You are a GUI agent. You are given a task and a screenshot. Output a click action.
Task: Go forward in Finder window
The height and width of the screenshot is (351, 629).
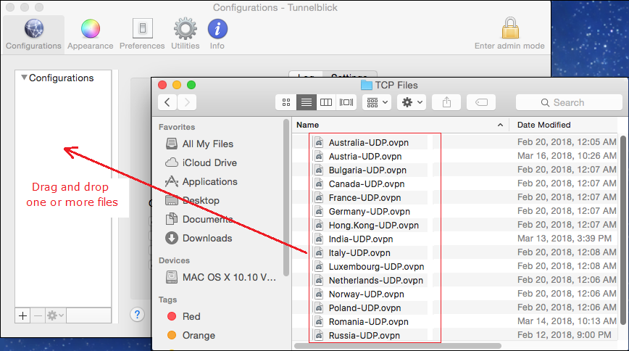point(187,102)
